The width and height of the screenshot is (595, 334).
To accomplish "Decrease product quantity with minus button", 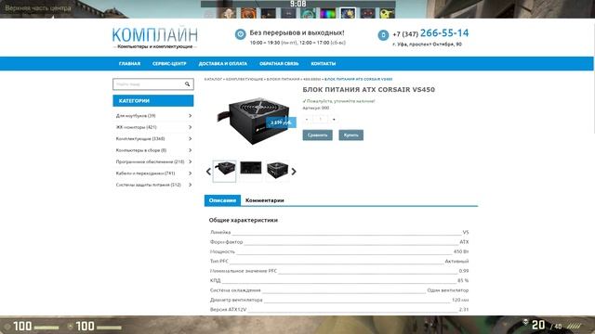I will [x=307, y=120].
